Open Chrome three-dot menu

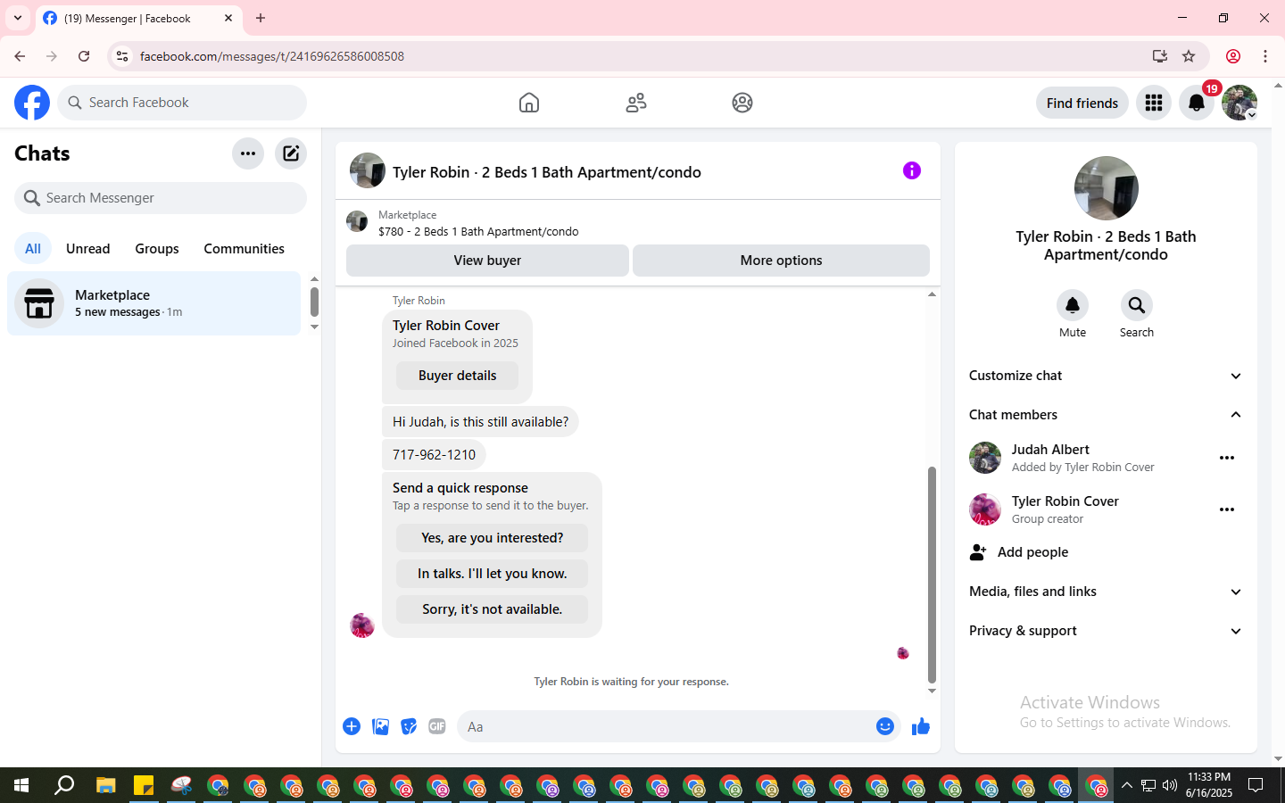[x=1265, y=56]
